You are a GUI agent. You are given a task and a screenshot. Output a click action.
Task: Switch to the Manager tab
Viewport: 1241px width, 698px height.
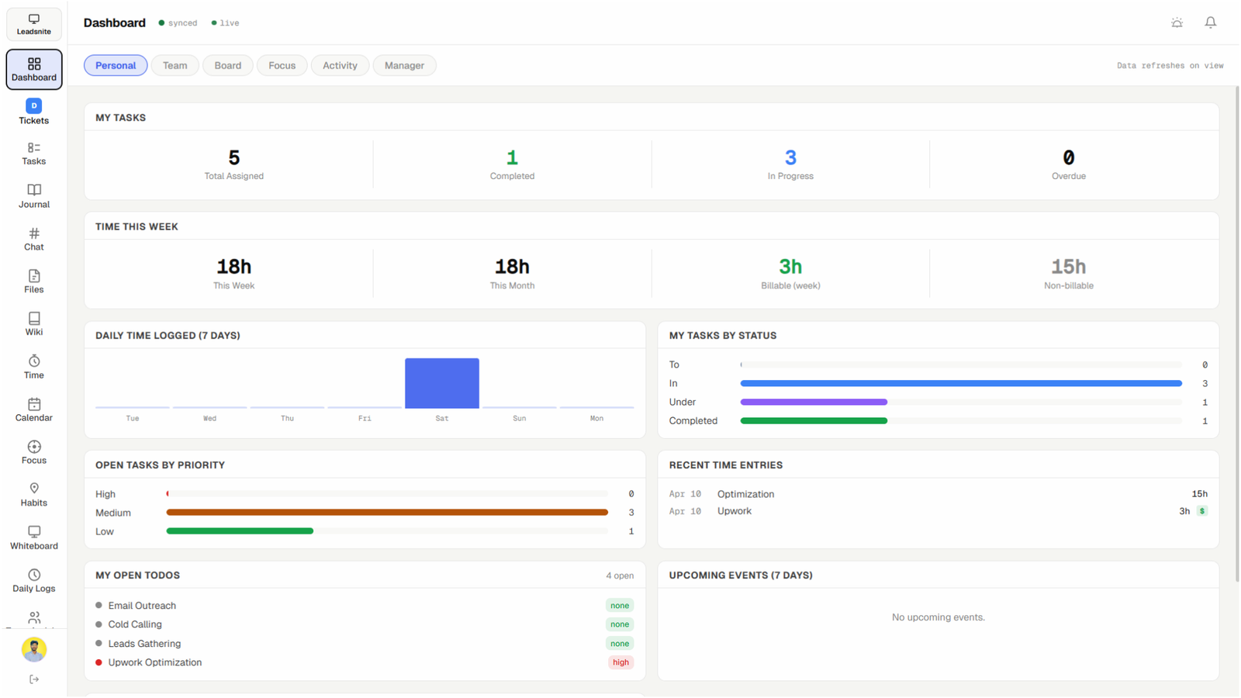404,65
